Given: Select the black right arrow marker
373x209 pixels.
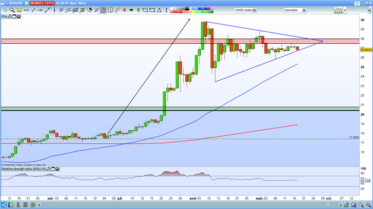Looking at the screenshot, I should [131, 10].
